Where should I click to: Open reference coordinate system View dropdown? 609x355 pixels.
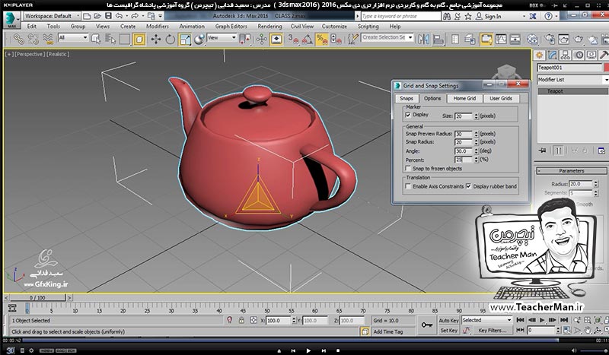(222, 38)
